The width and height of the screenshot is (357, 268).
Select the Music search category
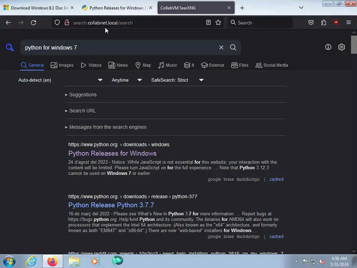(x=168, y=65)
